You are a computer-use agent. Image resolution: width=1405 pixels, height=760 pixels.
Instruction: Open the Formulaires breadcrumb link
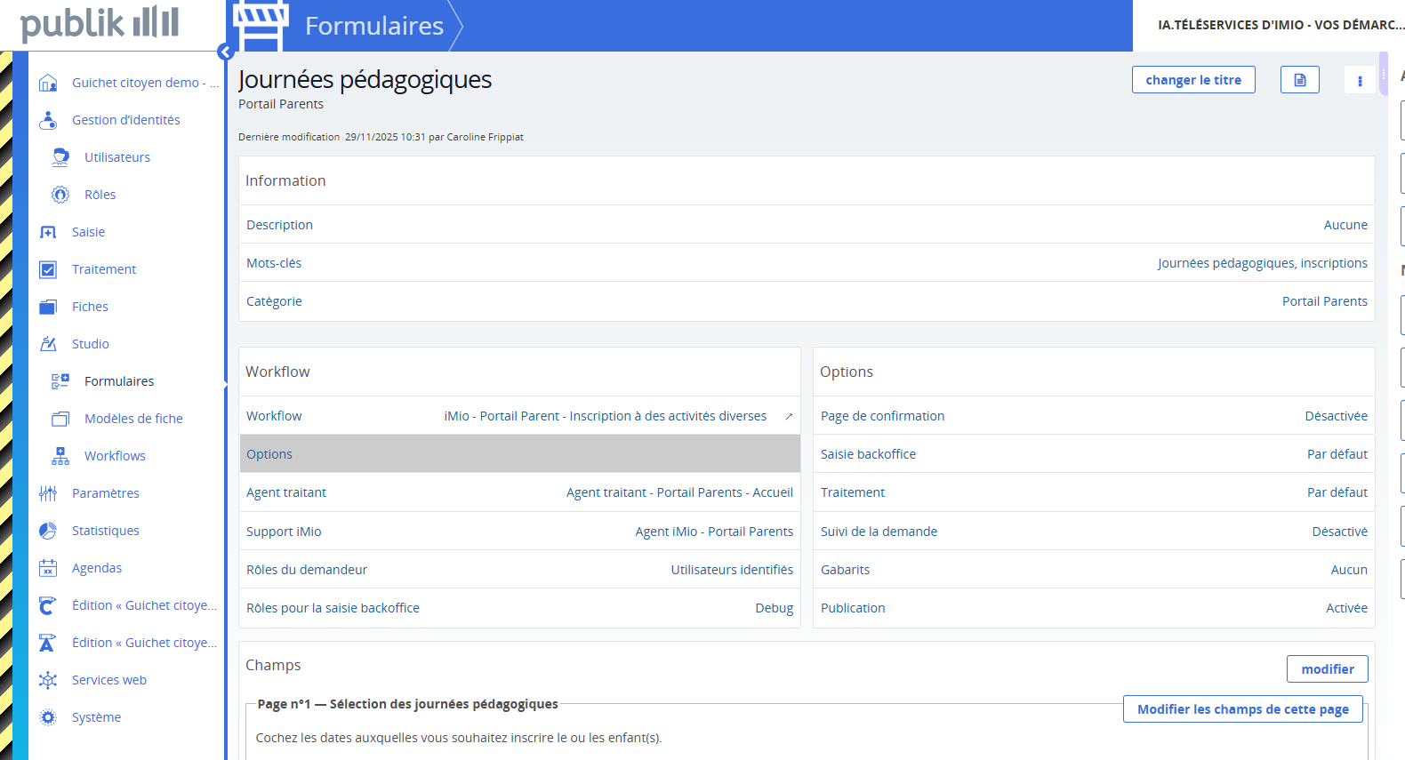374,26
